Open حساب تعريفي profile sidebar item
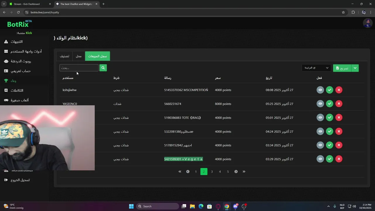This screenshot has height=211, width=375. tap(18, 71)
